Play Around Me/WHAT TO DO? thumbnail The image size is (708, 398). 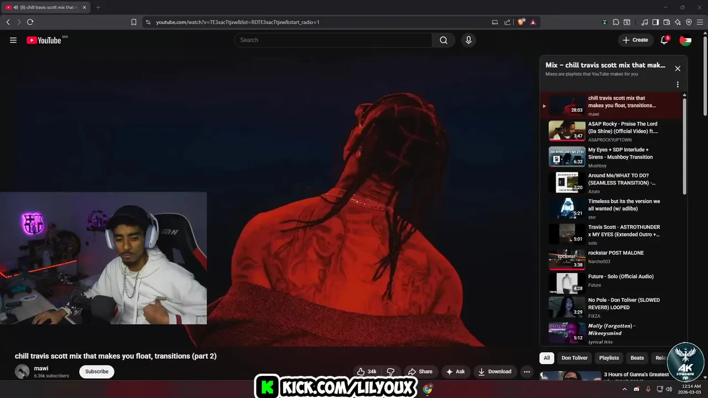[x=567, y=182]
